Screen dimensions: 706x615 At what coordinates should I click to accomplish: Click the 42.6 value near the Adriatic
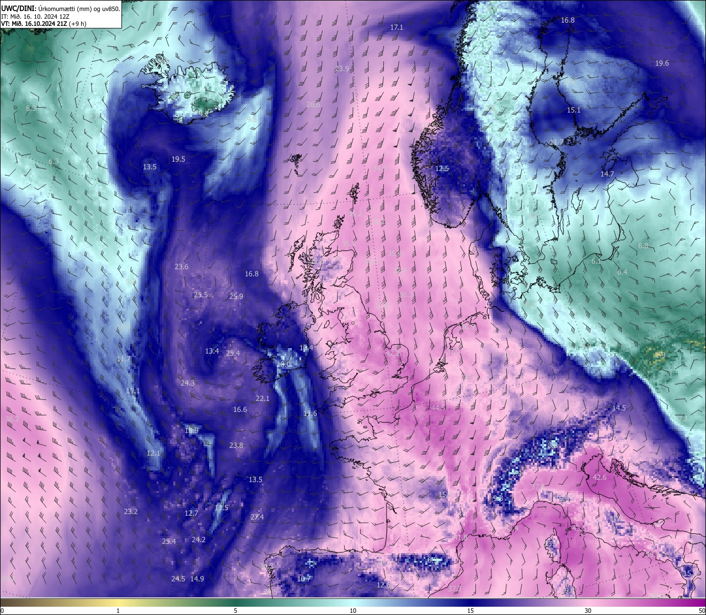600,478
